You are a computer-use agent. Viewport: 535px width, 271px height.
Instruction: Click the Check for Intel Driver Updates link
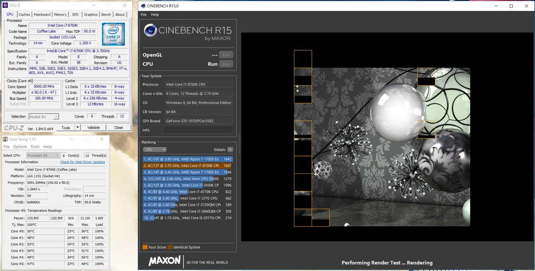[x=83, y=162]
